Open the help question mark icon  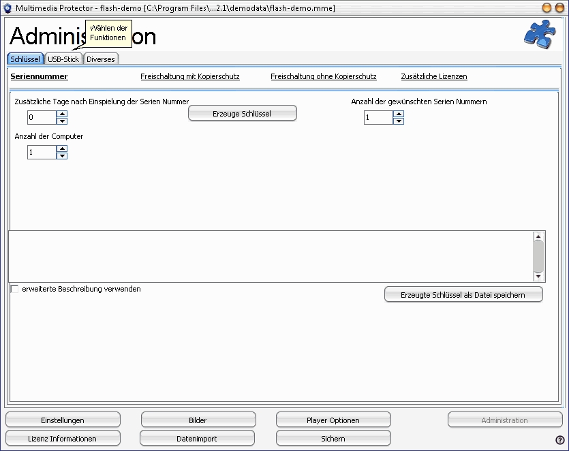[559, 440]
